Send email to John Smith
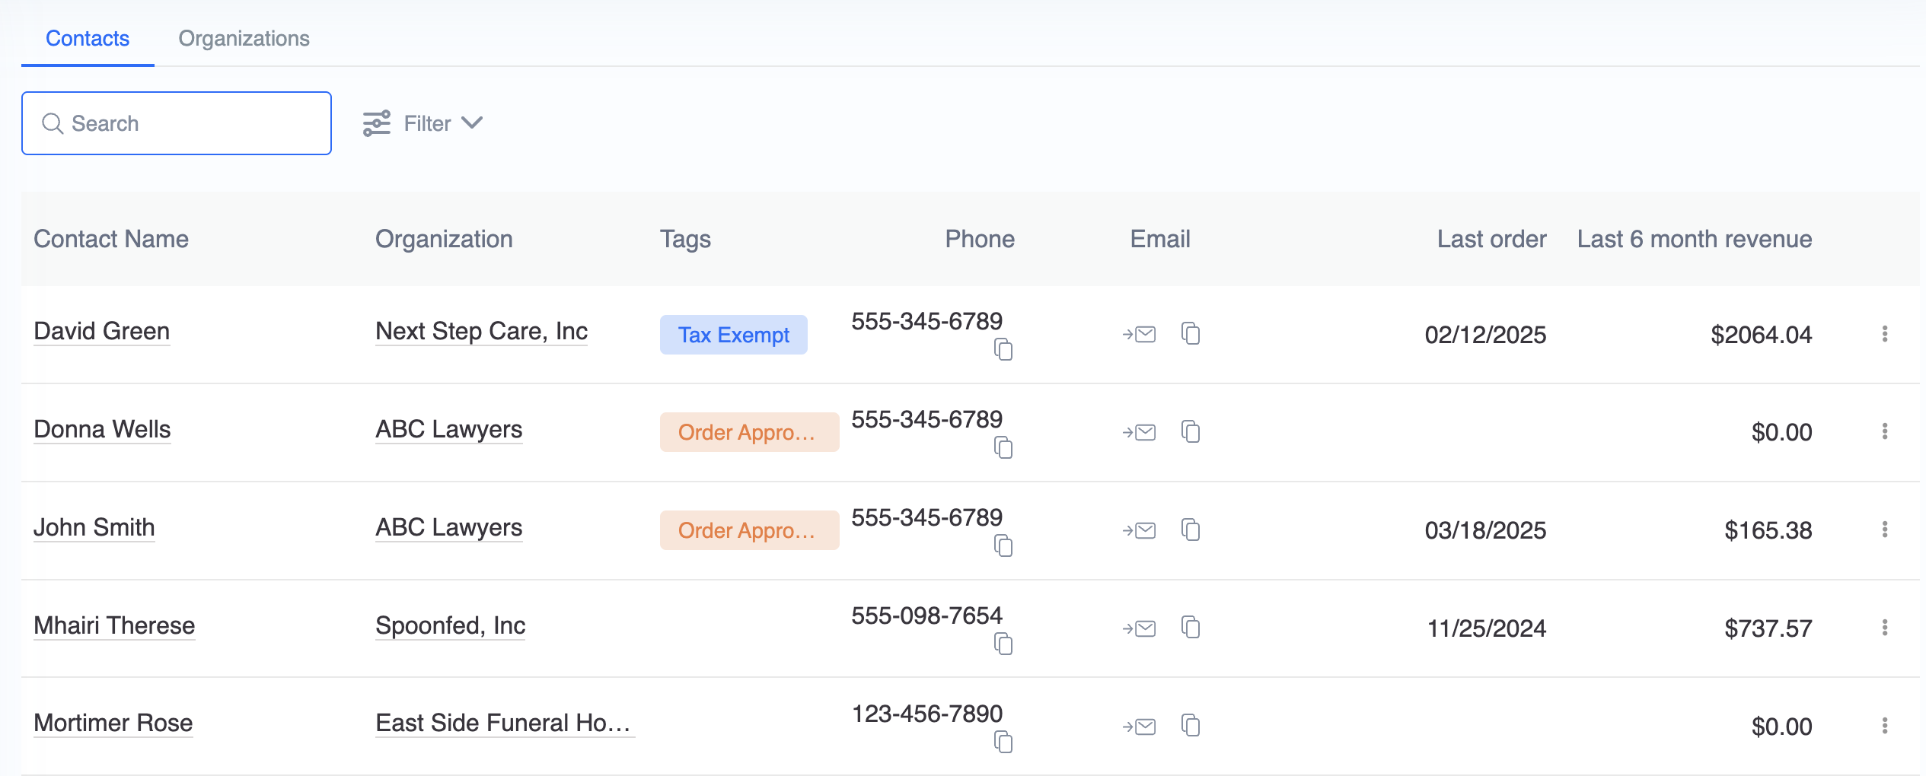1926x776 pixels. [1139, 530]
